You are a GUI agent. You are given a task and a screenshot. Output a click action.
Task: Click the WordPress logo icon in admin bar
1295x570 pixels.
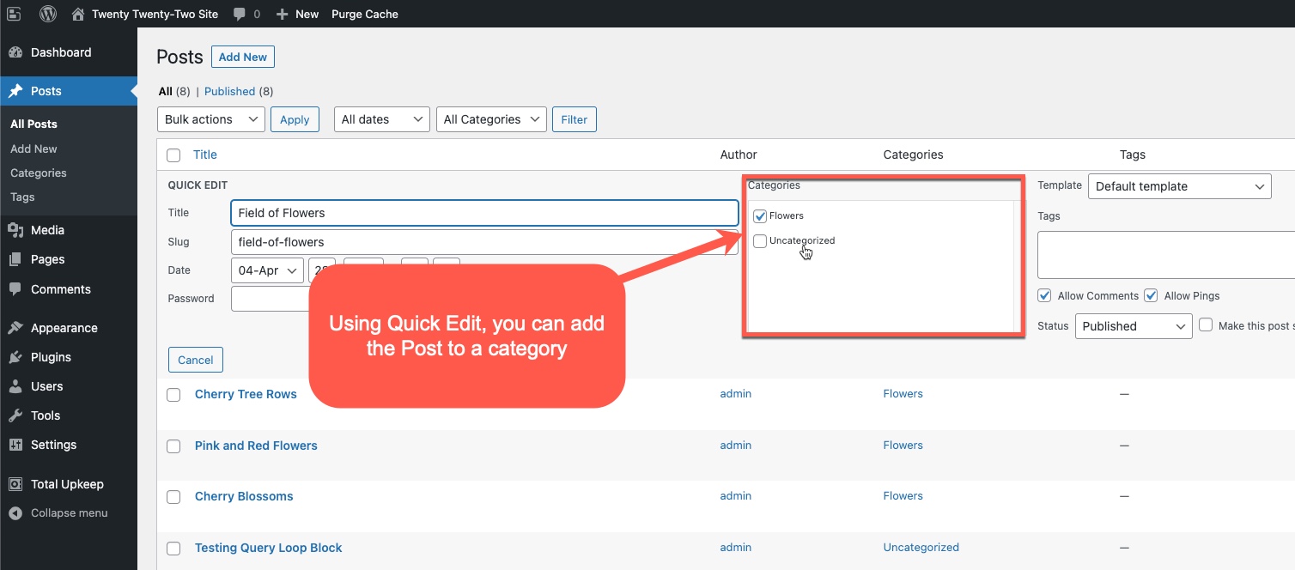click(48, 14)
